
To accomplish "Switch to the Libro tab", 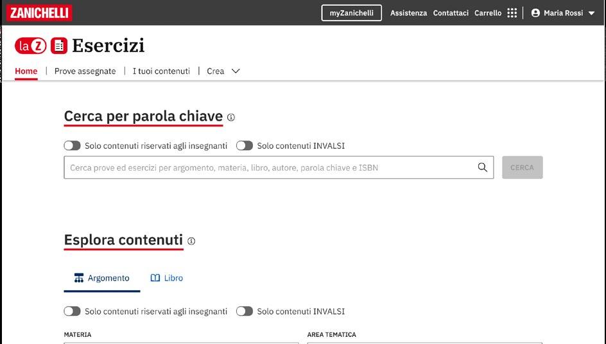I will pos(167,278).
